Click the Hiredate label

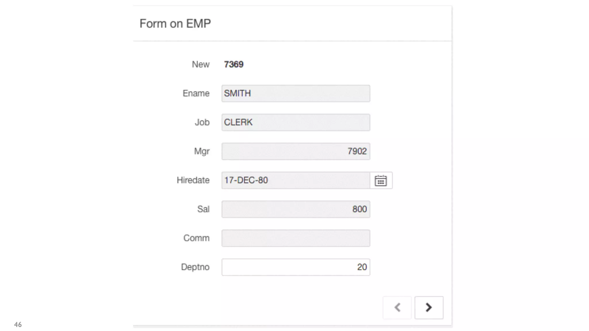click(x=193, y=180)
